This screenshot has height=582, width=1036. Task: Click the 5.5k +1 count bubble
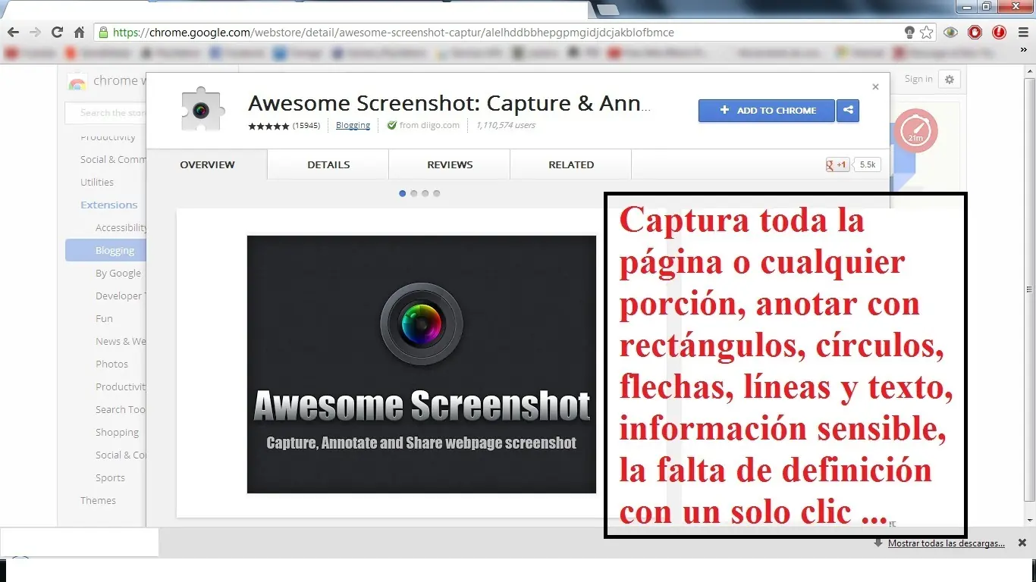point(867,164)
